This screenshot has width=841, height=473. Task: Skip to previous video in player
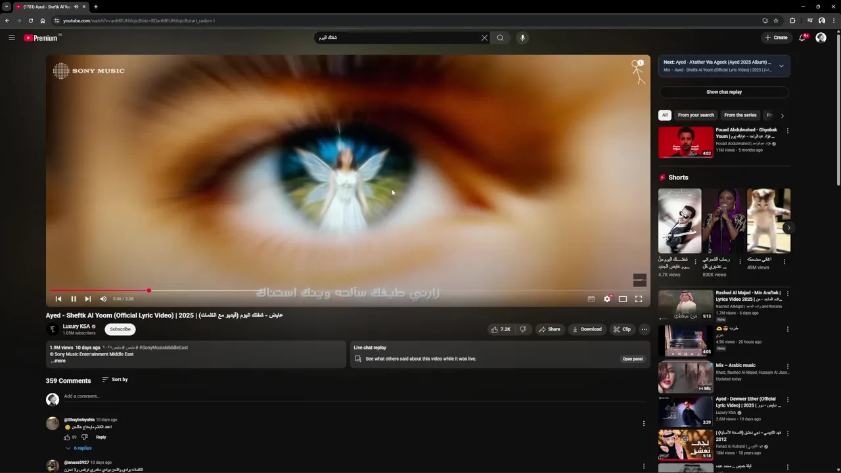click(x=58, y=299)
